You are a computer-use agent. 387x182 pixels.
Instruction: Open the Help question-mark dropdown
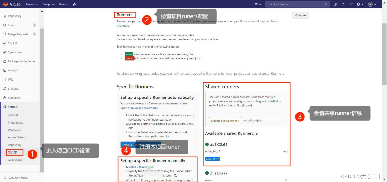coord(359,4)
